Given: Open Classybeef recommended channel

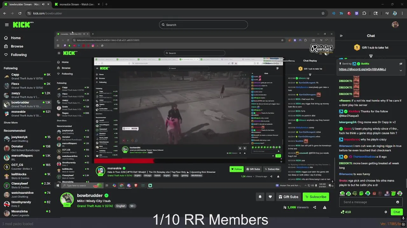Looking at the screenshot, I should (x=27, y=185).
